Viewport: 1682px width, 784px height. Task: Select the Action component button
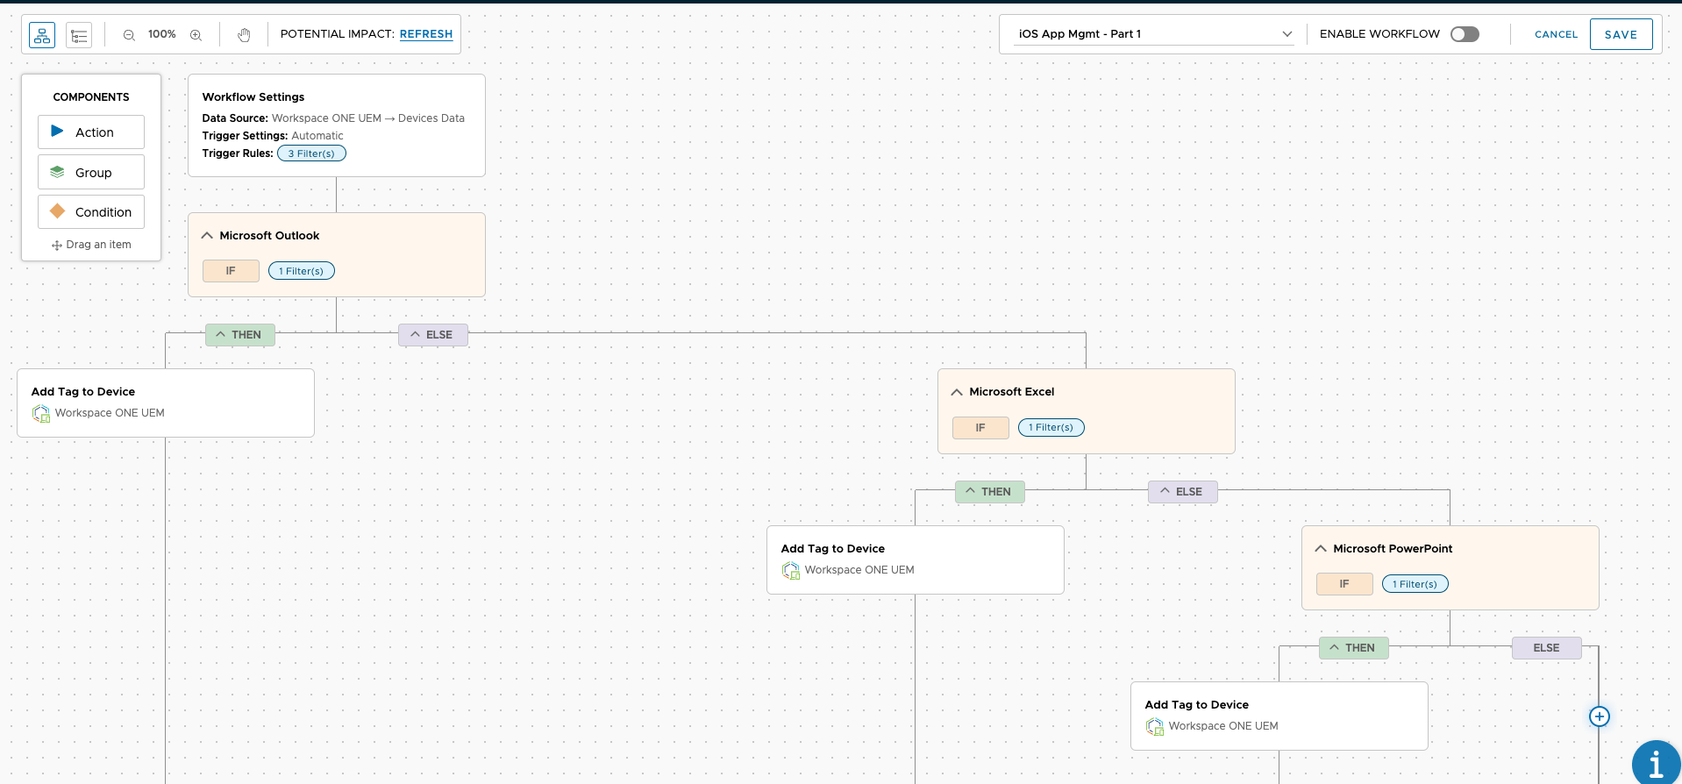(x=91, y=132)
